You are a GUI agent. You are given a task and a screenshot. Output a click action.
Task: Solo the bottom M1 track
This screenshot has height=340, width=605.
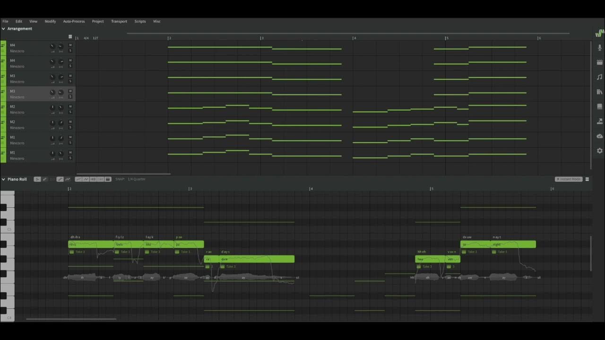tap(70, 158)
